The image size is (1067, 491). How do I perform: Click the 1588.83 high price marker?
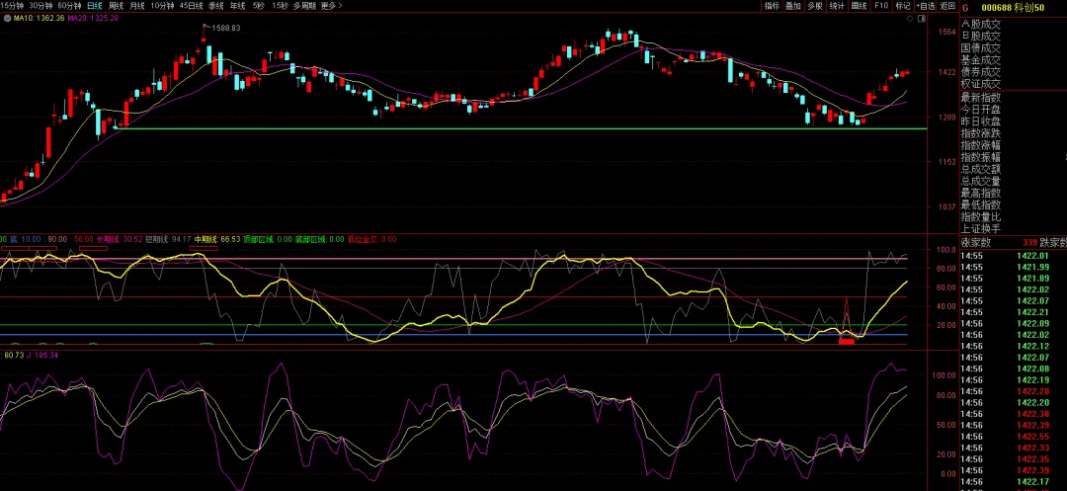(x=225, y=28)
